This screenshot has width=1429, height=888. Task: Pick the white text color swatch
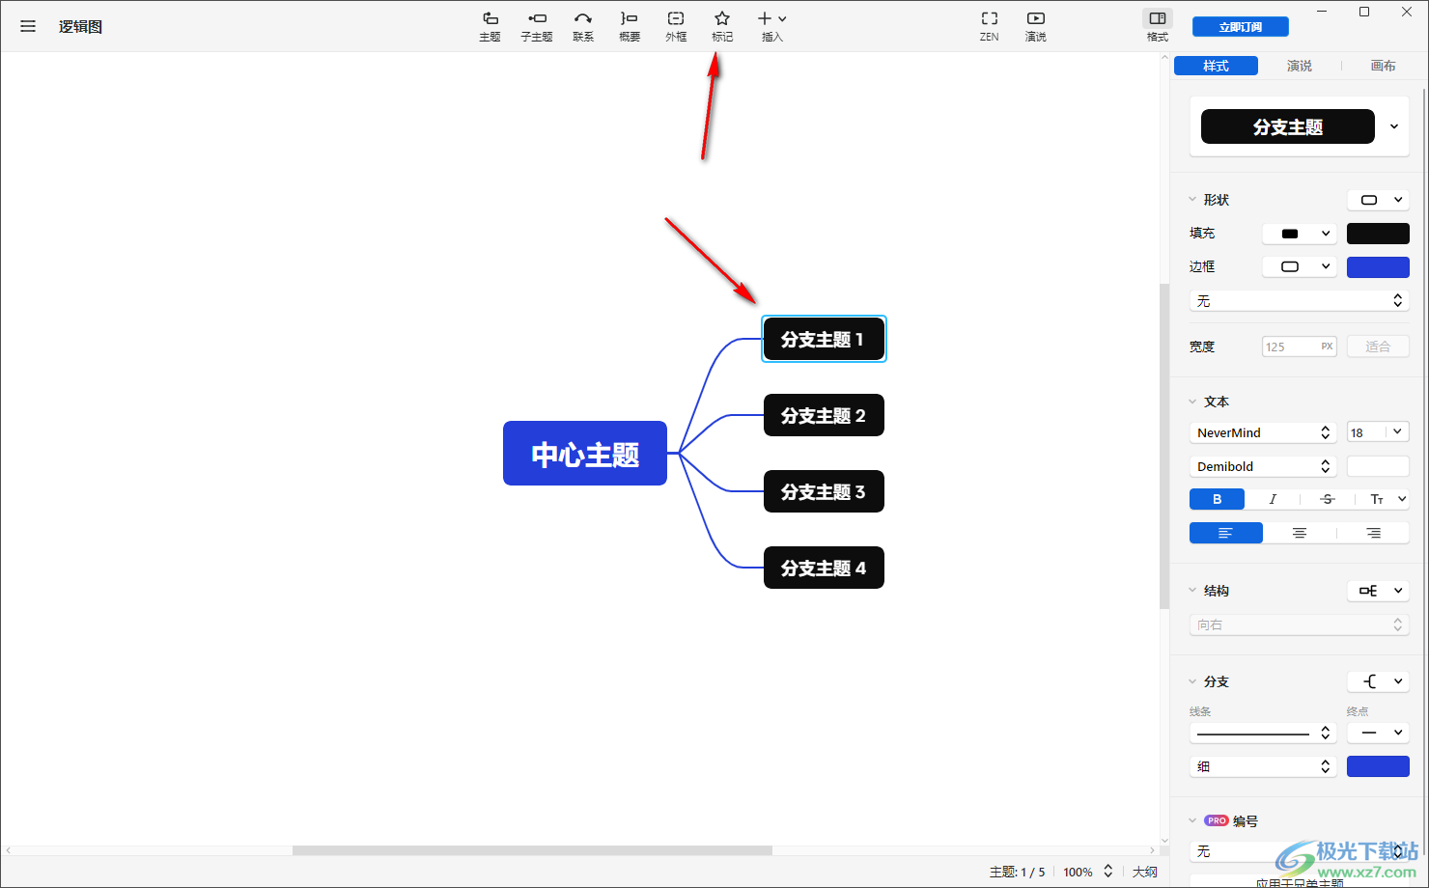coord(1378,466)
